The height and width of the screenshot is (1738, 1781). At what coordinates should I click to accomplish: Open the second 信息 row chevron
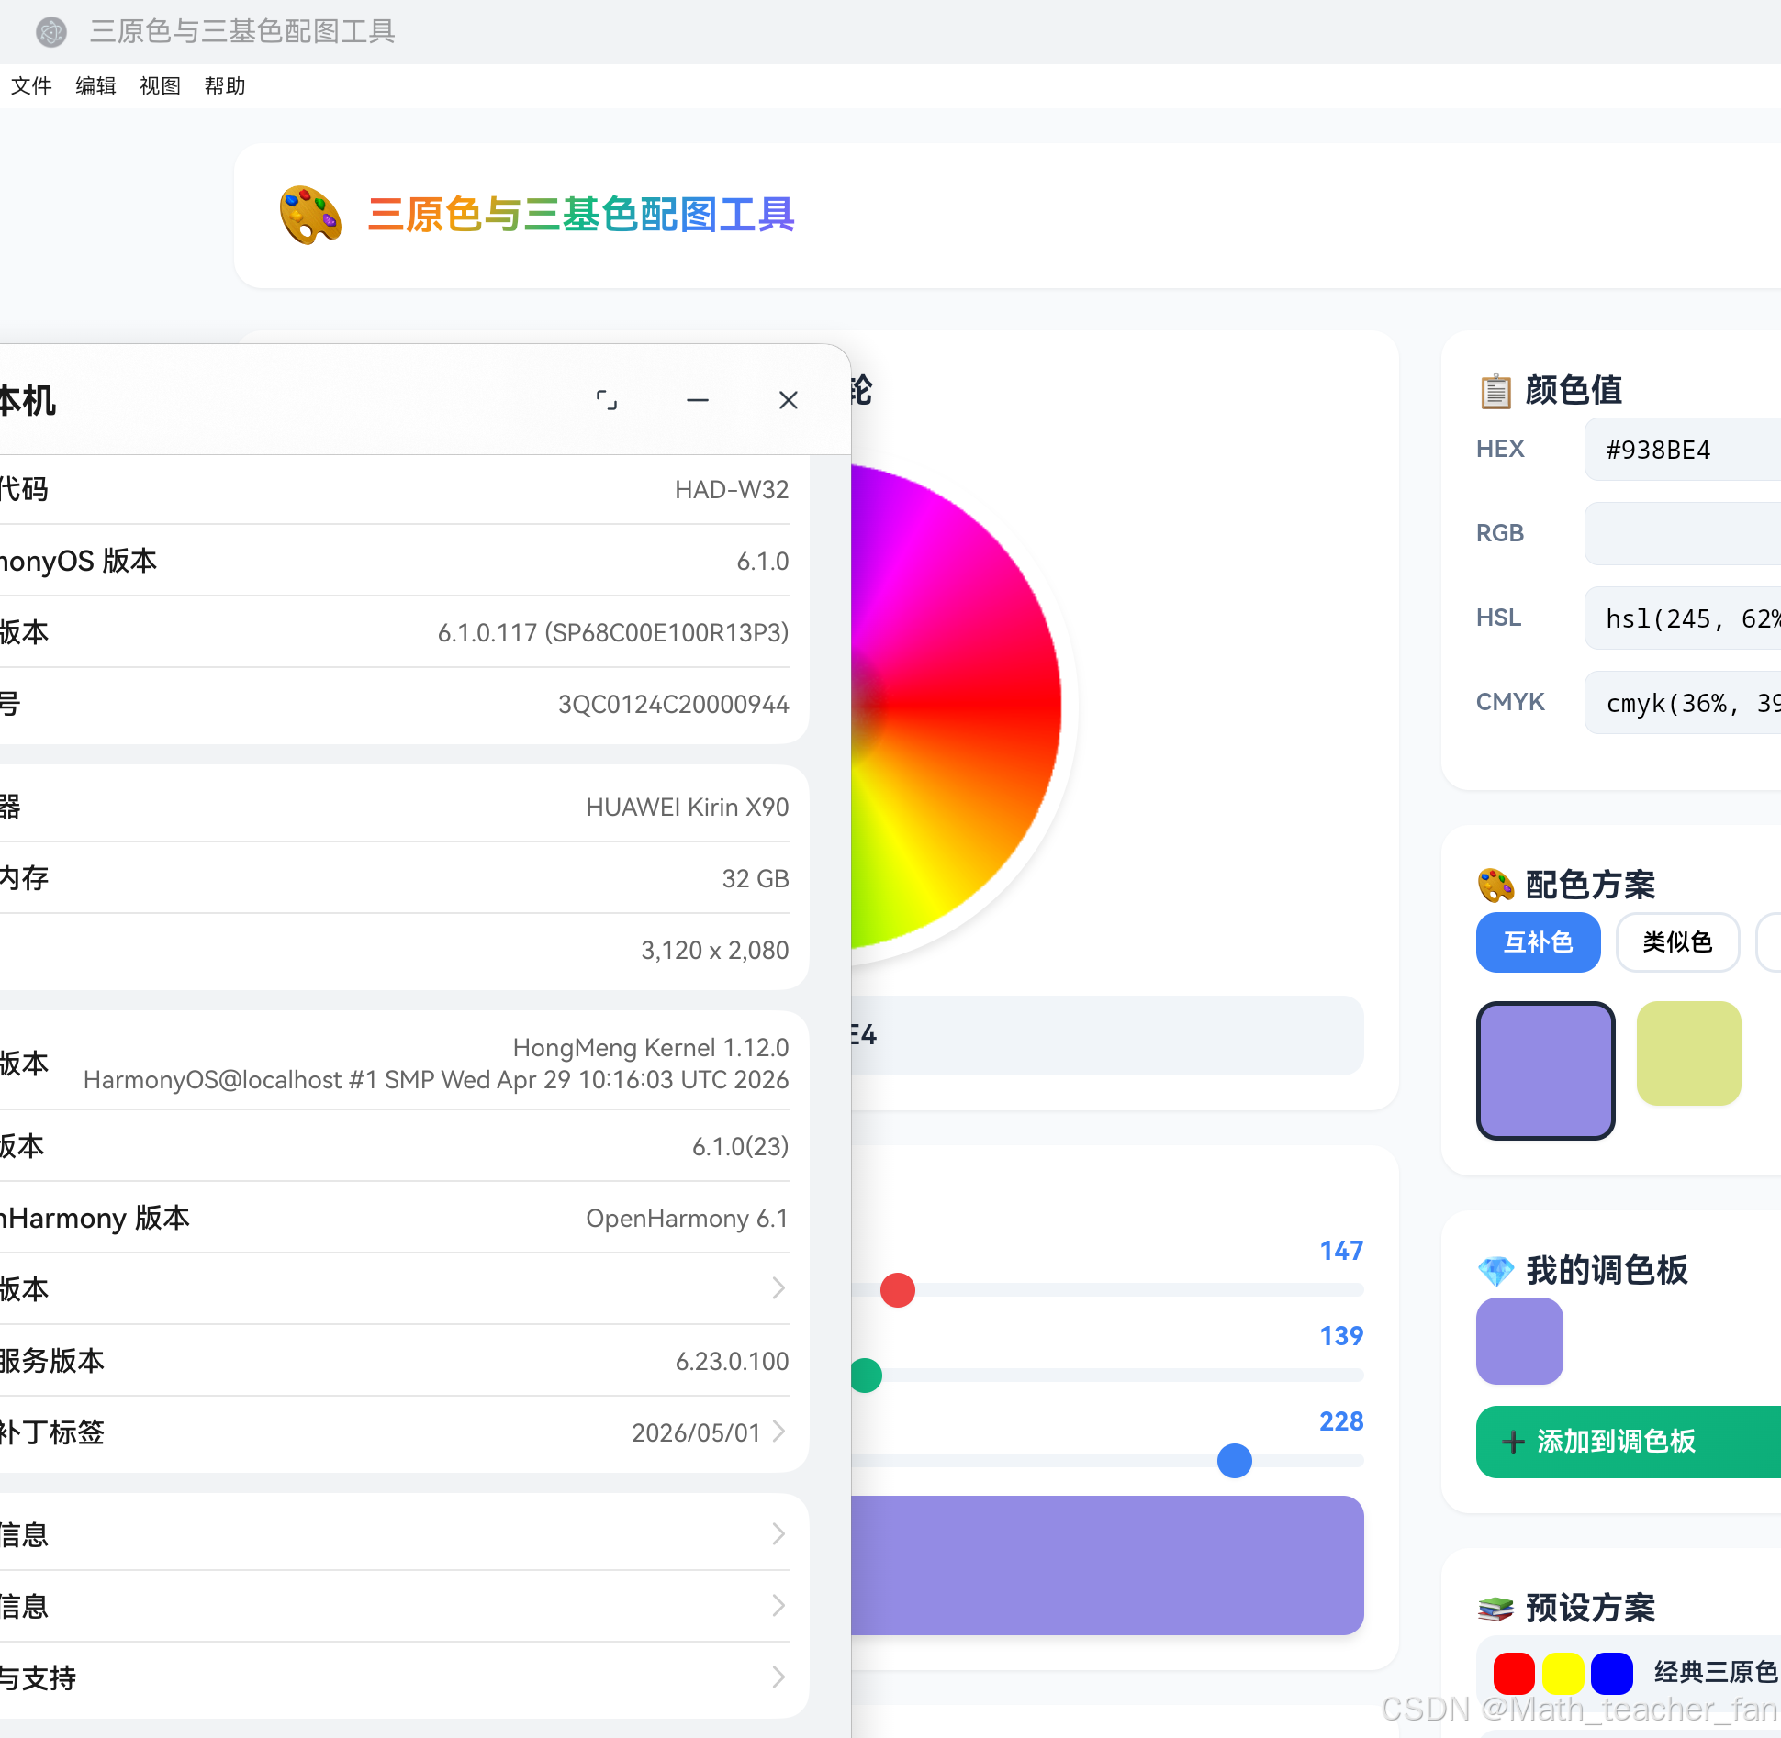click(x=778, y=1605)
